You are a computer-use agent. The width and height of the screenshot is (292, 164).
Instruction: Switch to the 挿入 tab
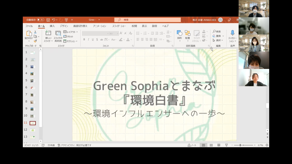click(52, 26)
